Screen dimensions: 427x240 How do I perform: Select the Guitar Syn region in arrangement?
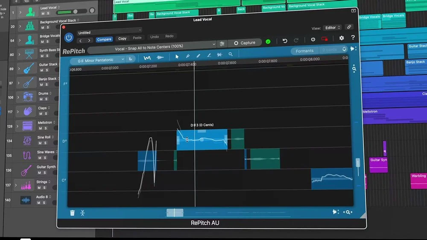tap(378, 165)
